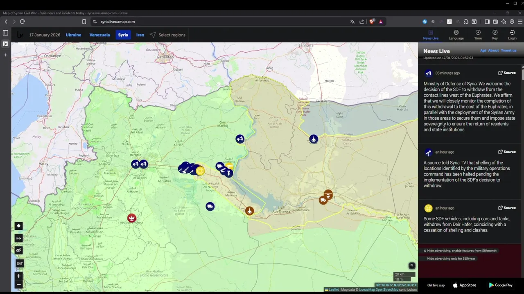This screenshot has width=524, height=294.
Task: Open the News Live panel tab
Action: pyautogui.click(x=431, y=35)
